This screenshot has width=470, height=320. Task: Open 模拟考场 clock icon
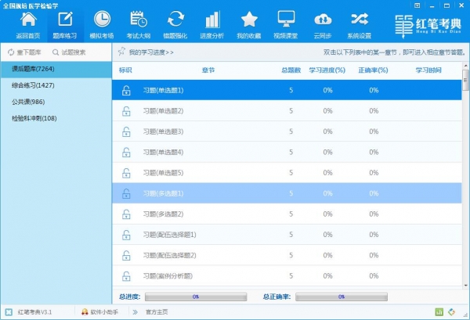pos(102,19)
